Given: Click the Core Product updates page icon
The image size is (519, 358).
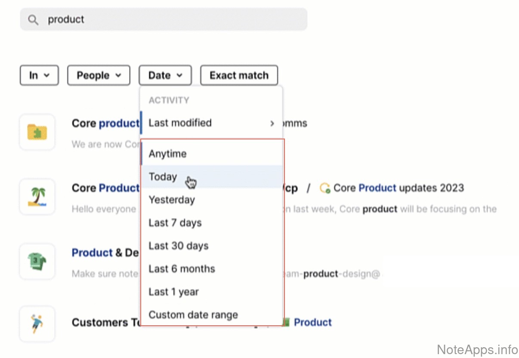Looking at the screenshot, I should pyautogui.click(x=325, y=188).
